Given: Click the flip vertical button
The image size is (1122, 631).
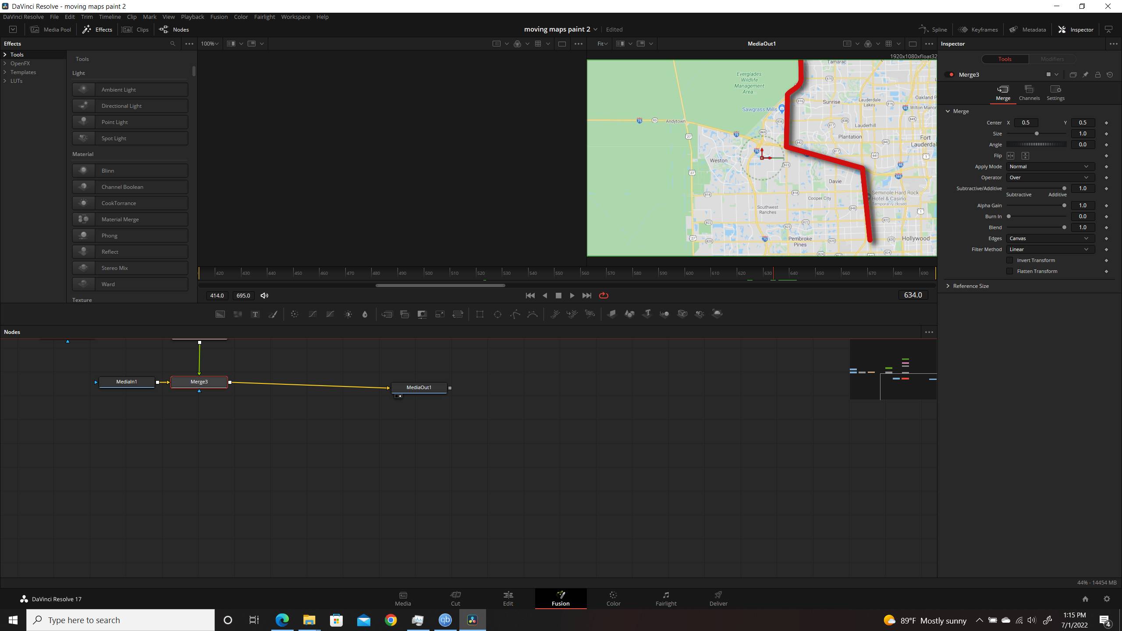Looking at the screenshot, I should click(1025, 156).
